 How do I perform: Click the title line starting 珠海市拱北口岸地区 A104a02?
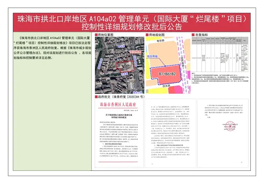(x=132, y=19)
